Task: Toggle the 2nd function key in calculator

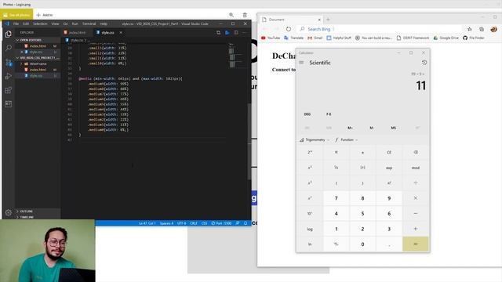Action: [310, 152]
